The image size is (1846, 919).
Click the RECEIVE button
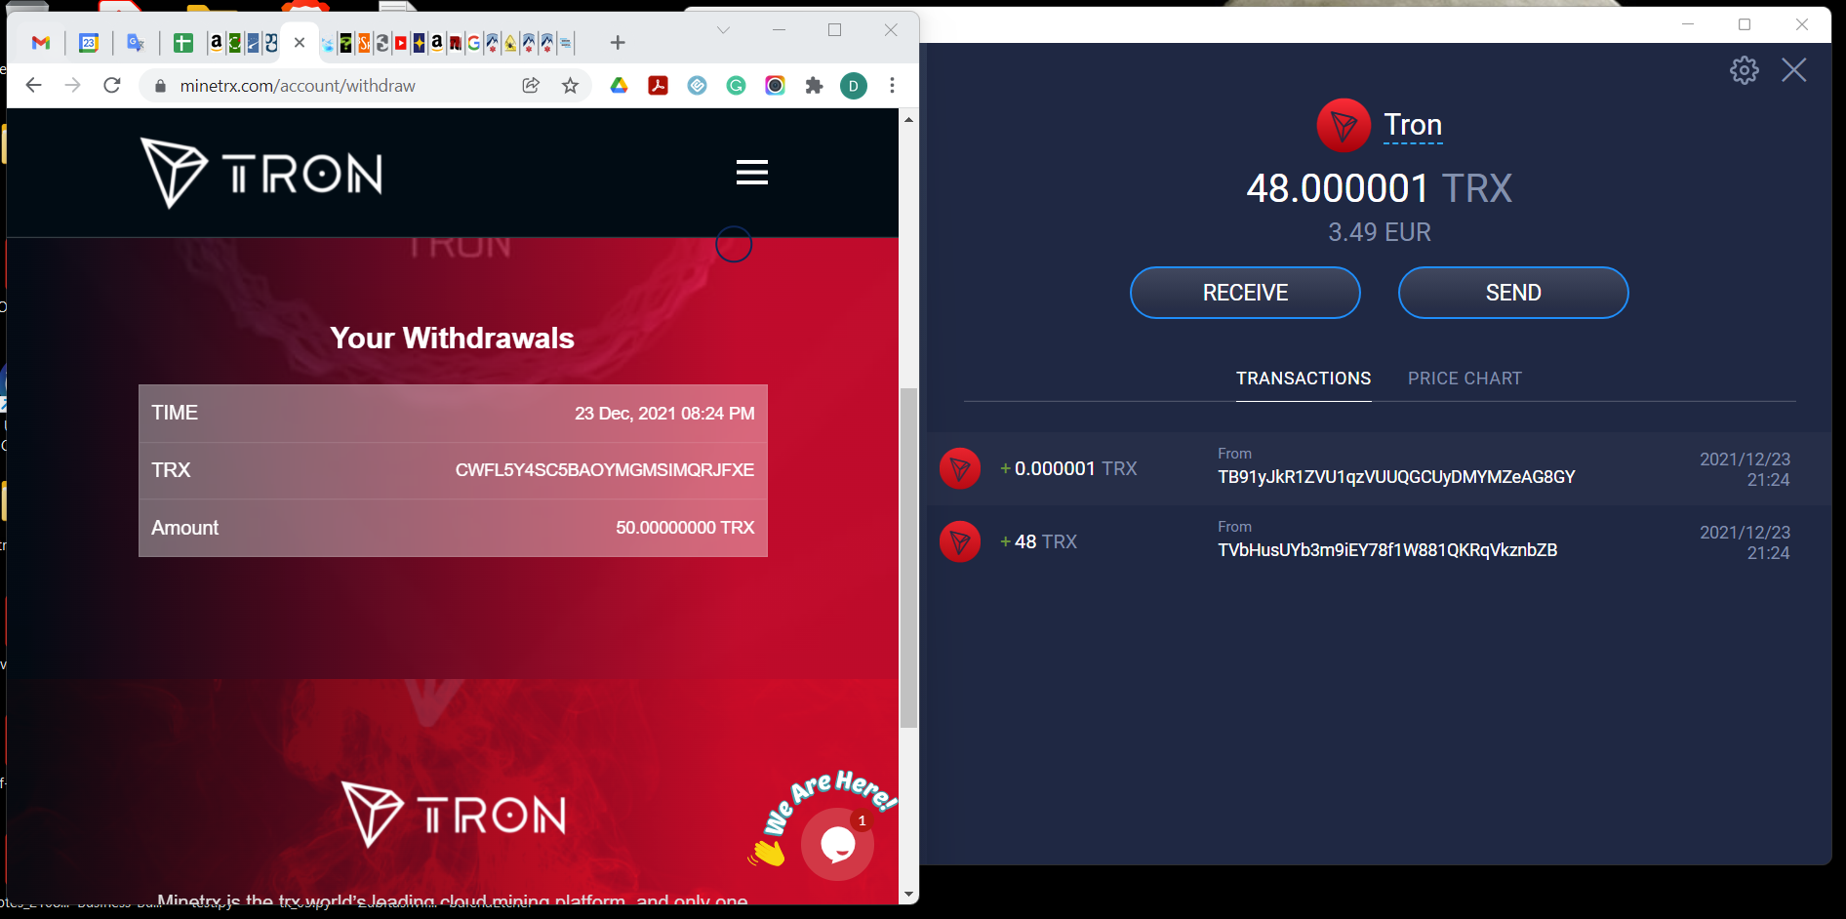(1245, 293)
